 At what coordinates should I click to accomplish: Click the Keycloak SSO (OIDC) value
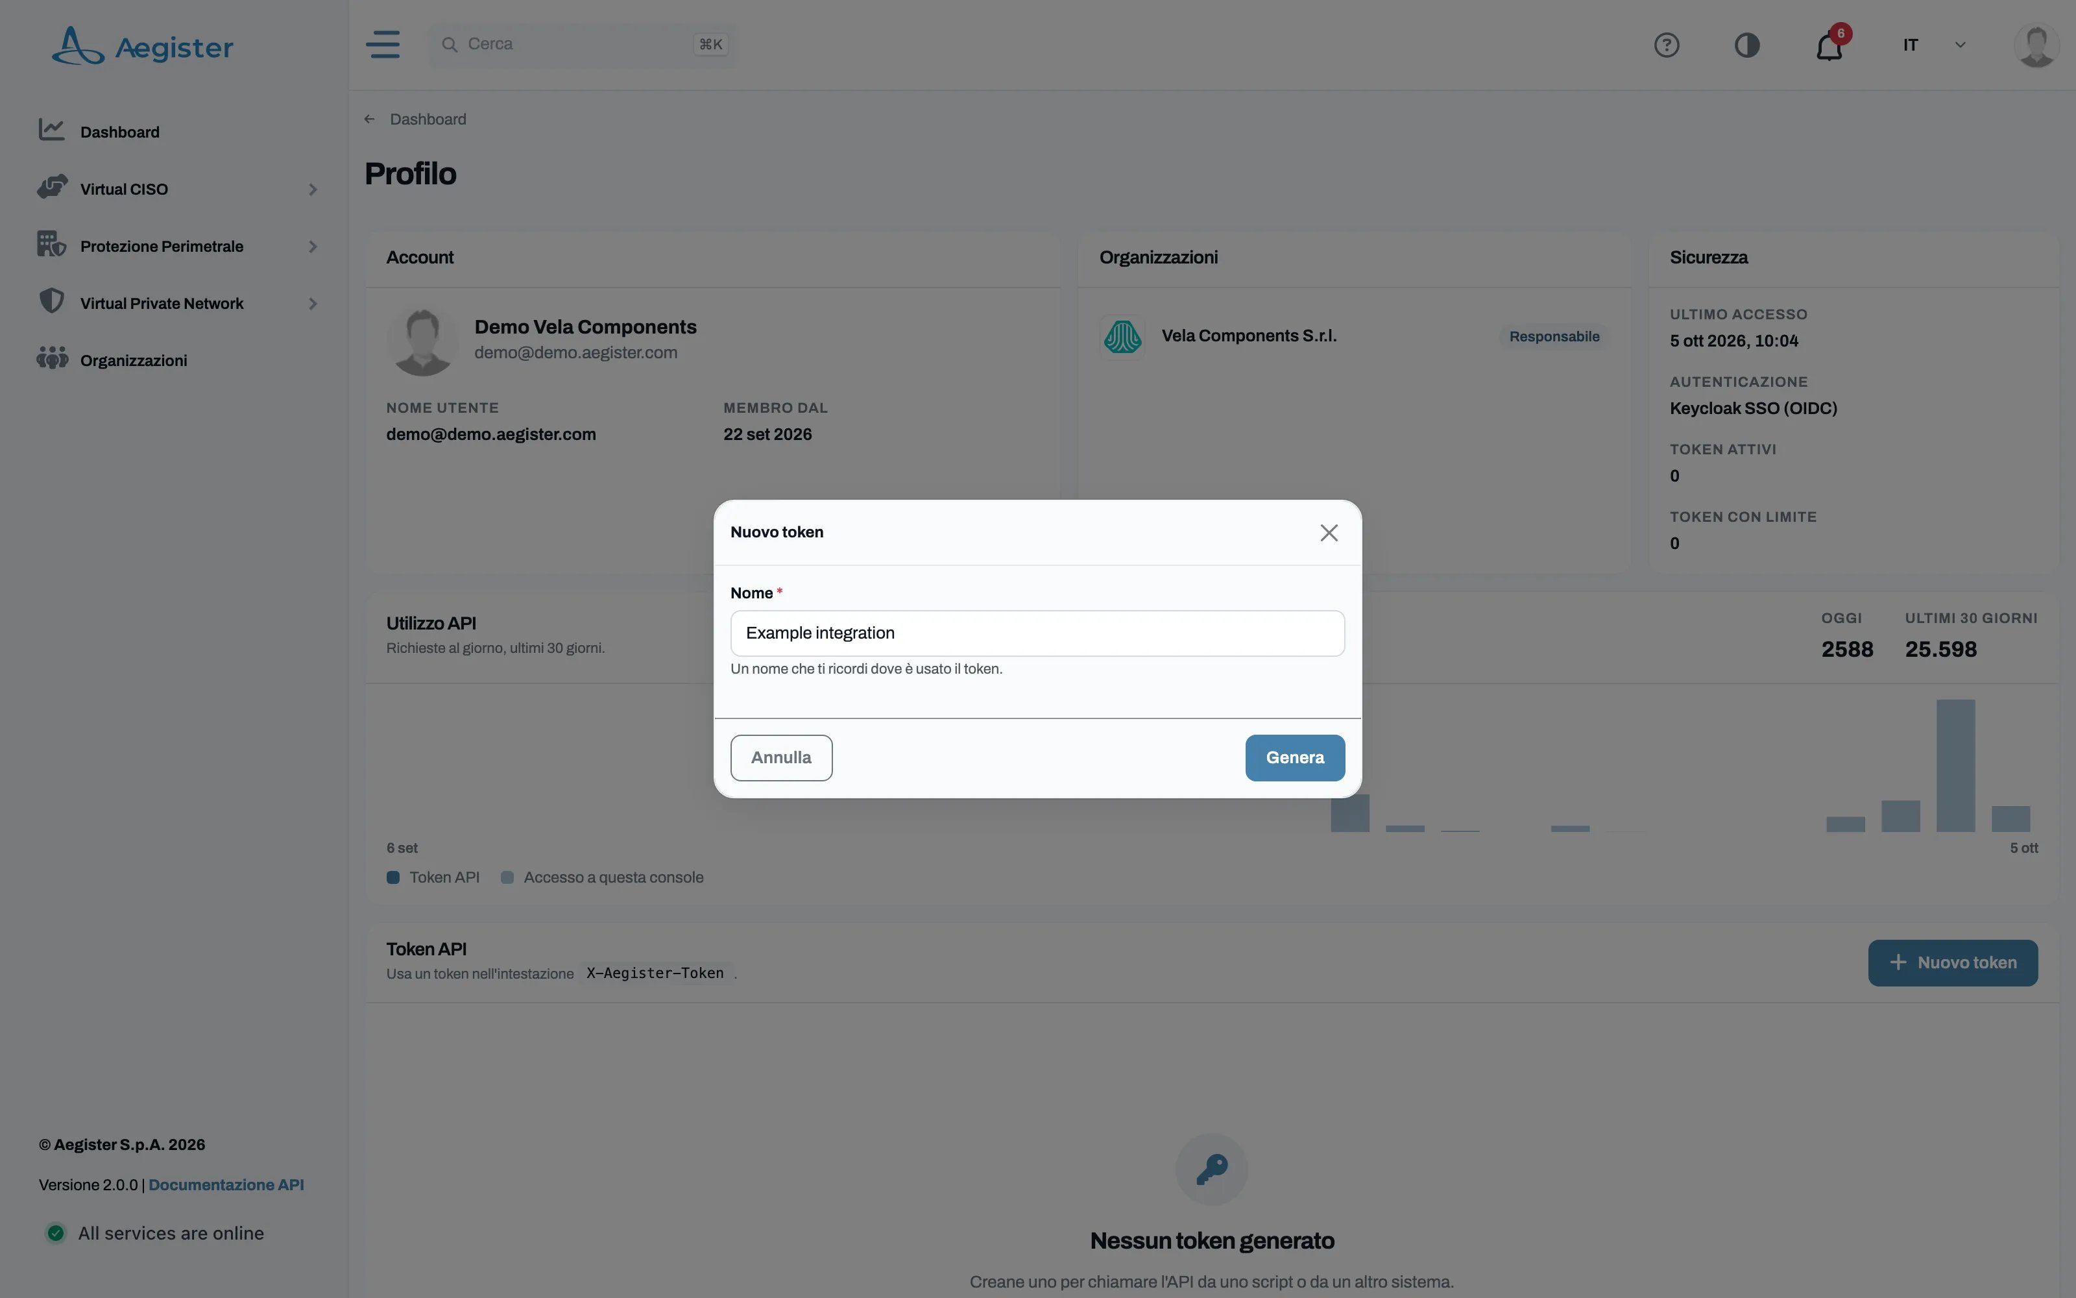[x=1754, y=409]
